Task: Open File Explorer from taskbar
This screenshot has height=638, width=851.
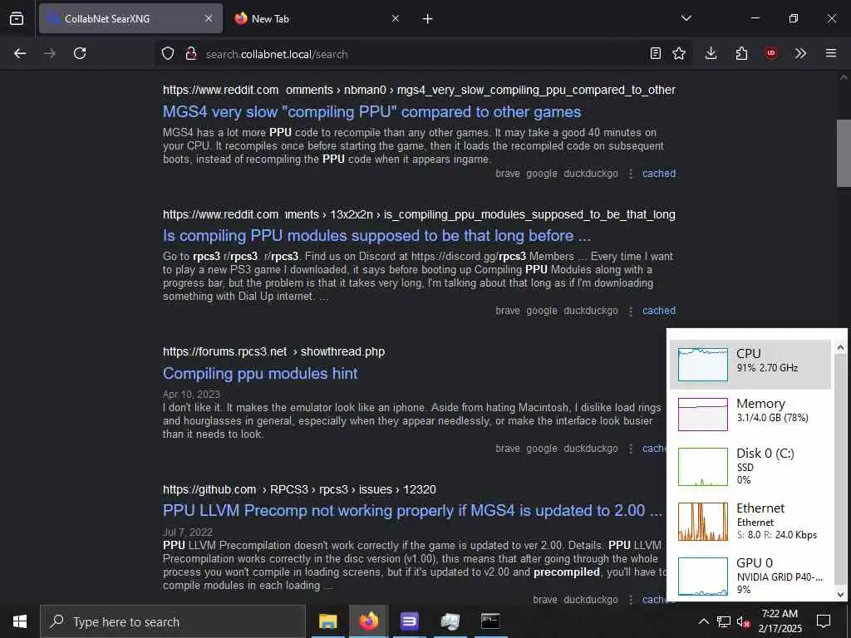Action: 327,621
